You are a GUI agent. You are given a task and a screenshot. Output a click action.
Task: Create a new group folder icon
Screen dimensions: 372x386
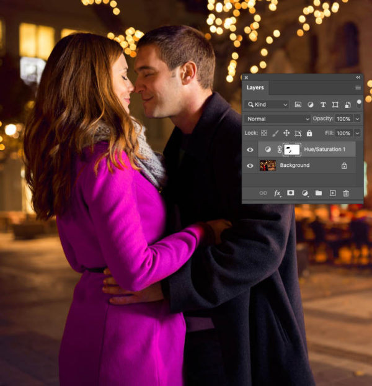319,193
